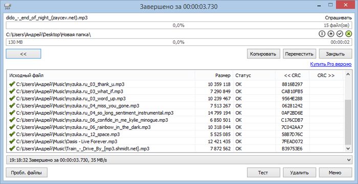Click the eject-device-after-copy icon
358x184 pixels.
pos(331,34)
